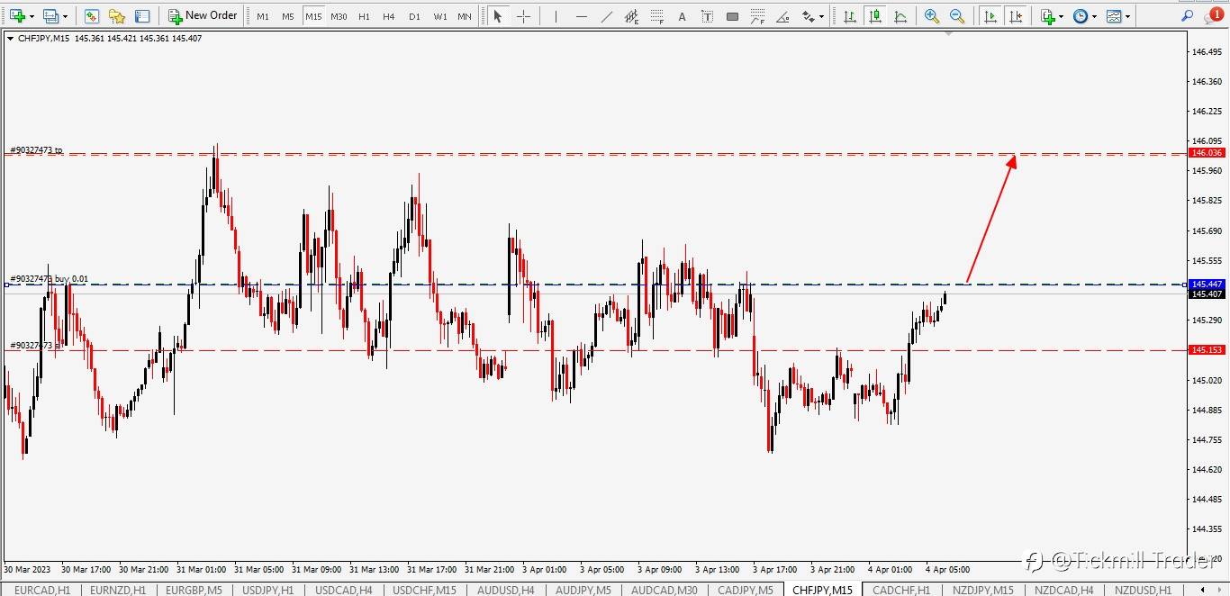
Task: Click the arrows objects icon
Action: 808,16
